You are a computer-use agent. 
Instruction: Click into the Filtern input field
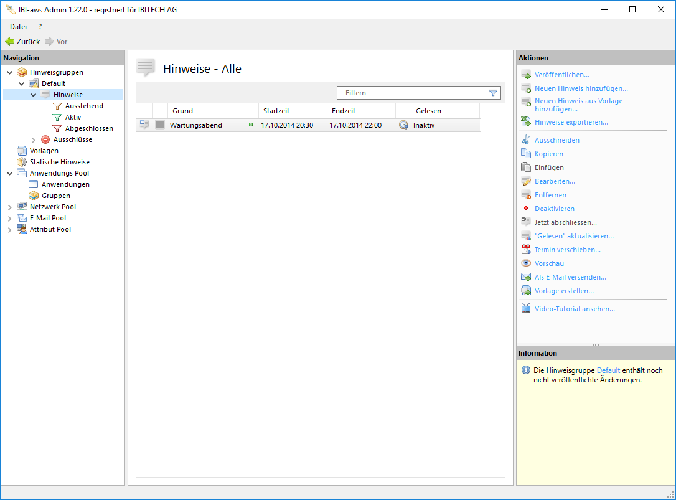click(x=411, y=93)
